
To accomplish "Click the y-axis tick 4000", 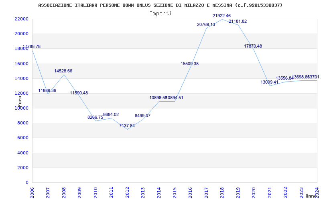I will coord(22,153).
